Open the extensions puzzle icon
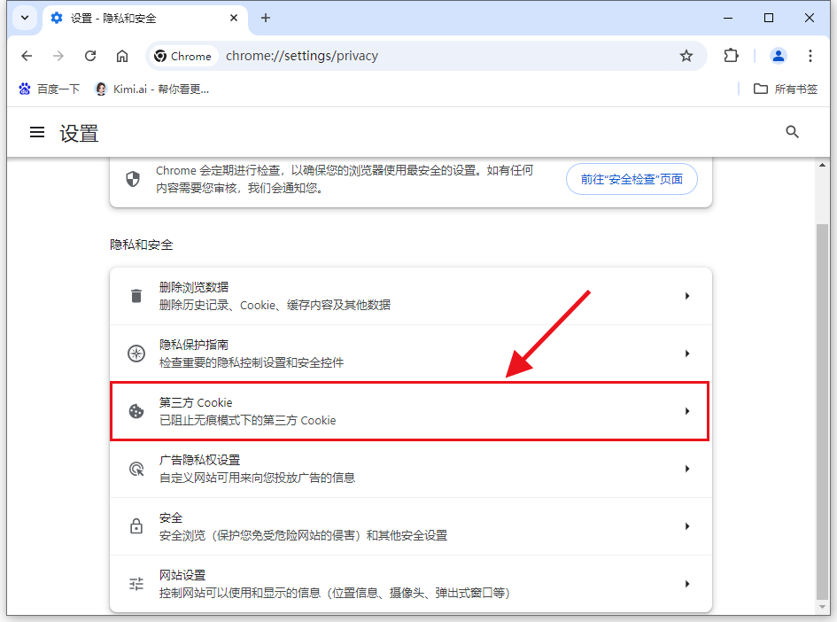This screenshot has width=837, height=622. pos(732,56)
